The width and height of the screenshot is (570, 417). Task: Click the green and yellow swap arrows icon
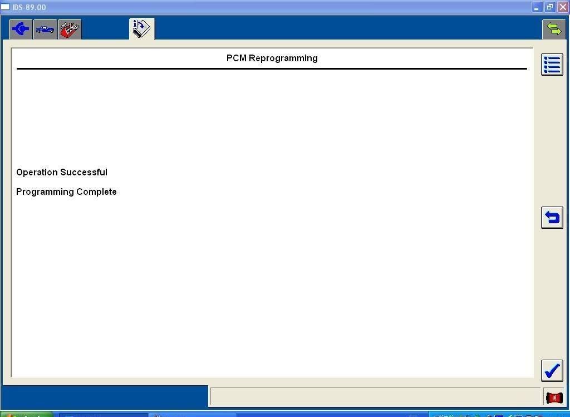tap(553, 29)
